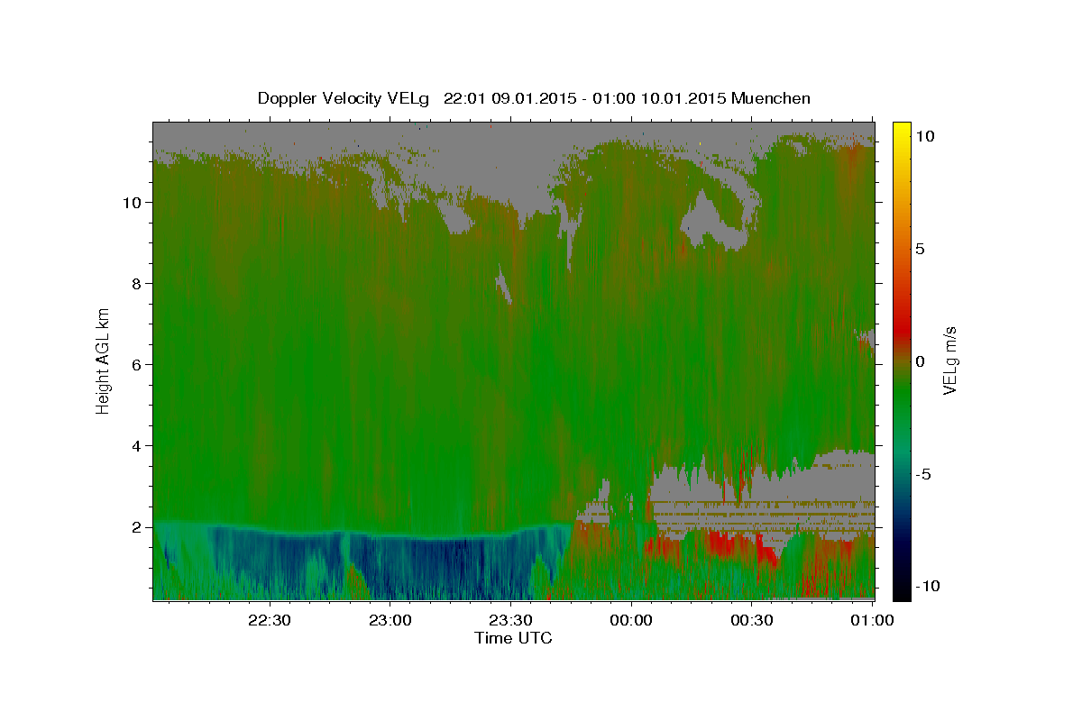
Task: Click the yellow top of the colorbar
Action: [x=902, y=133]
